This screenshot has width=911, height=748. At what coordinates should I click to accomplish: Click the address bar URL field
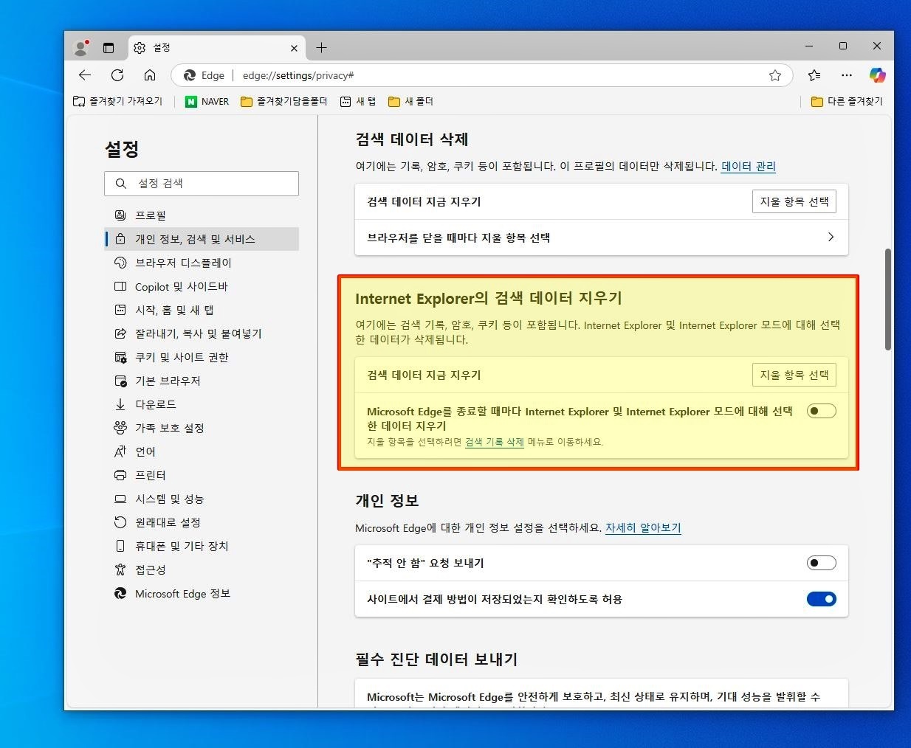pyautogui.click(x=481, y=75)
